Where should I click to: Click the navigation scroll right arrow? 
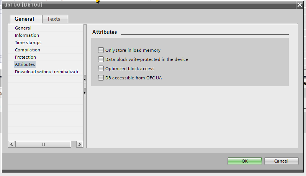click(79, 144)
